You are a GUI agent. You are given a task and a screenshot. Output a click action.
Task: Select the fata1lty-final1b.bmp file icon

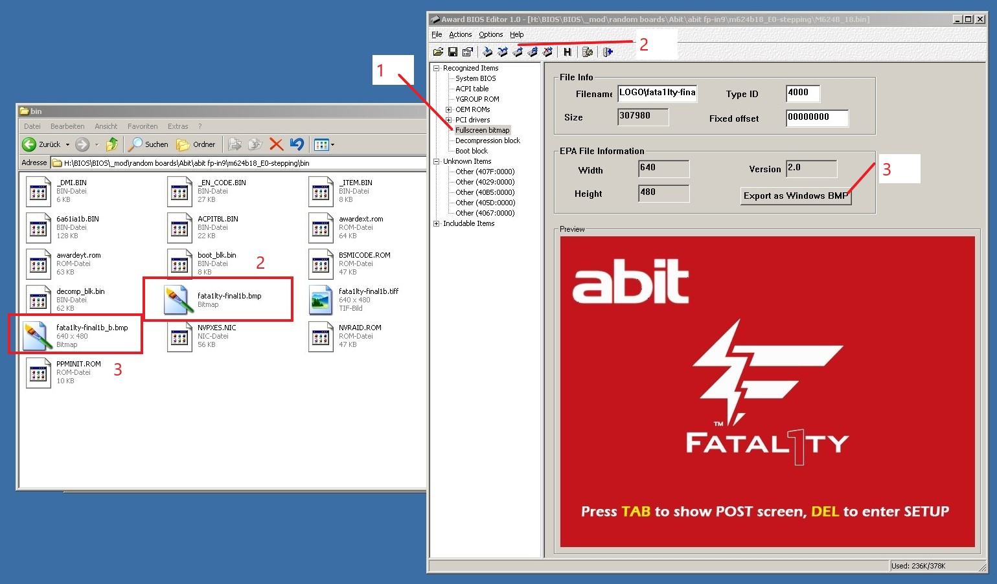click(x=177, y=300)
